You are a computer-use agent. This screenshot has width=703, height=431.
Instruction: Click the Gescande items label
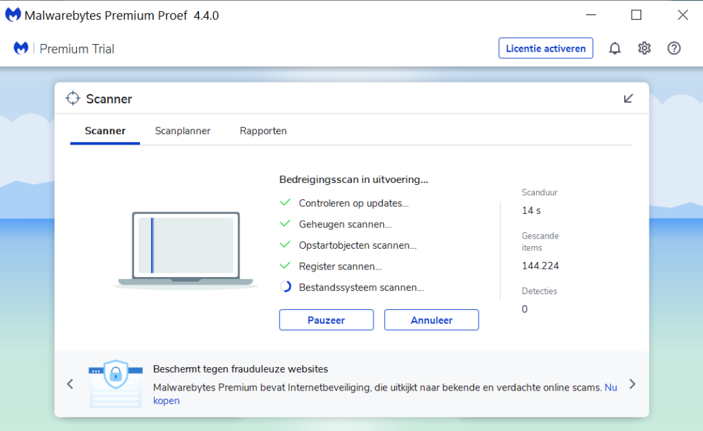click(540, 241)
